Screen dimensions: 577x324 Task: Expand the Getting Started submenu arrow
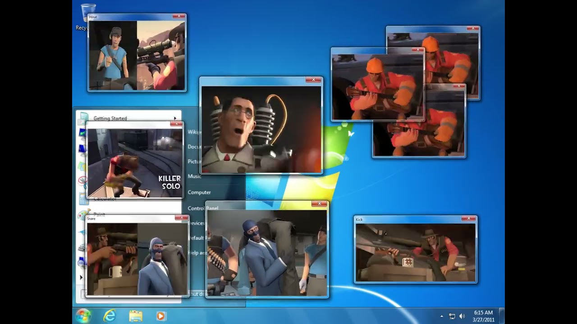tap(175, 118)
